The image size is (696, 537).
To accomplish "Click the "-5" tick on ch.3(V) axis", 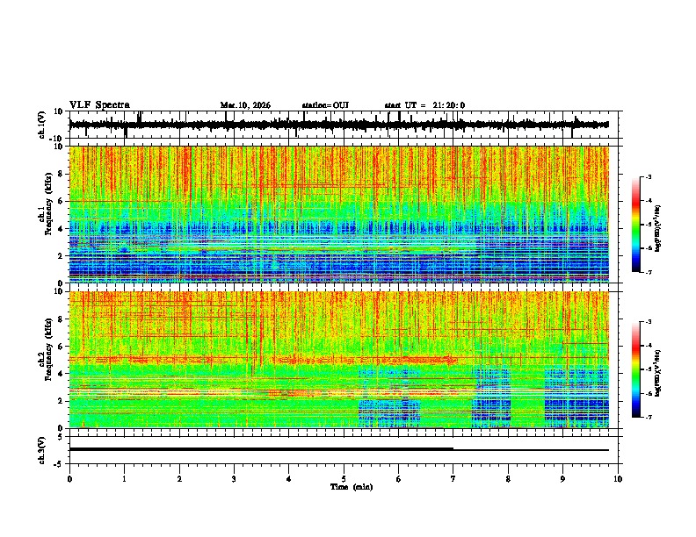I will (x=59, y=464).
